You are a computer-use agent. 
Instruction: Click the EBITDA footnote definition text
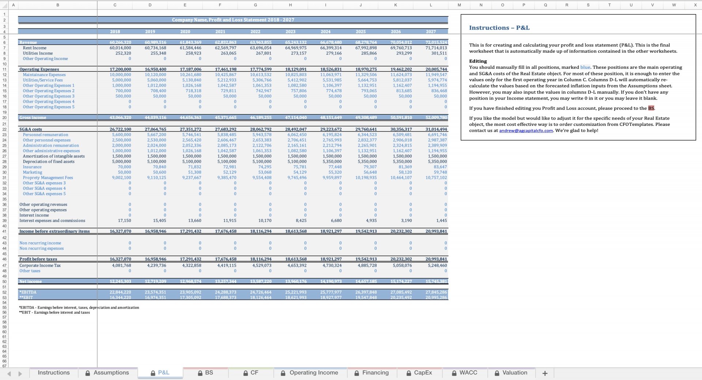point(79,308)
